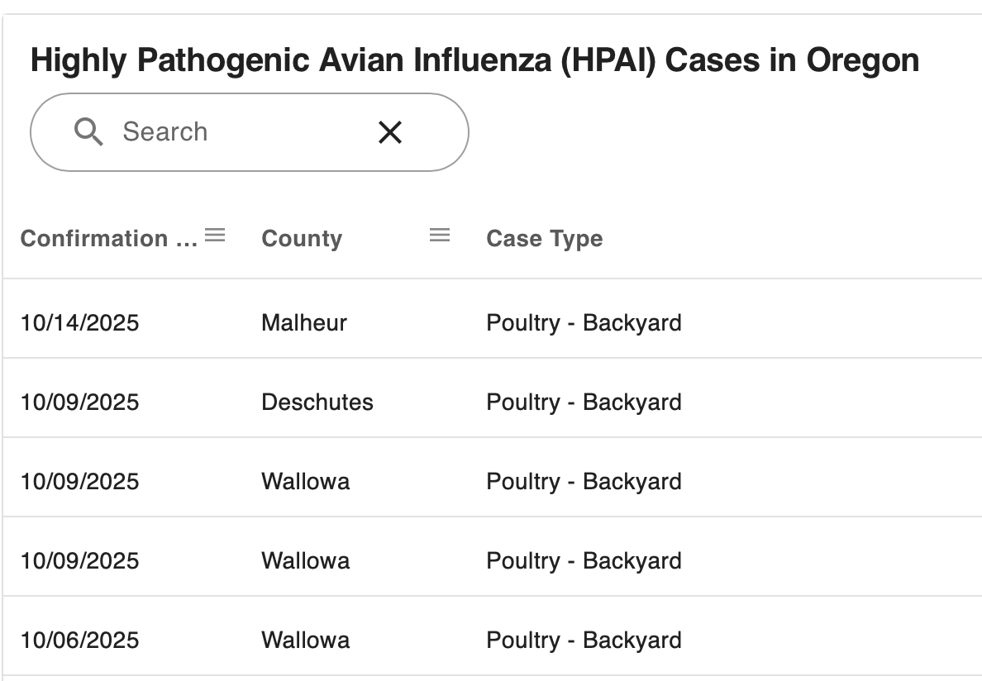
Task: Click Poultry - Backyard in the Deschutes row
Action: pos(584,402)
